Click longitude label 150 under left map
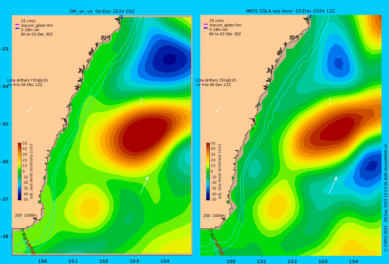 pos(42,261)
